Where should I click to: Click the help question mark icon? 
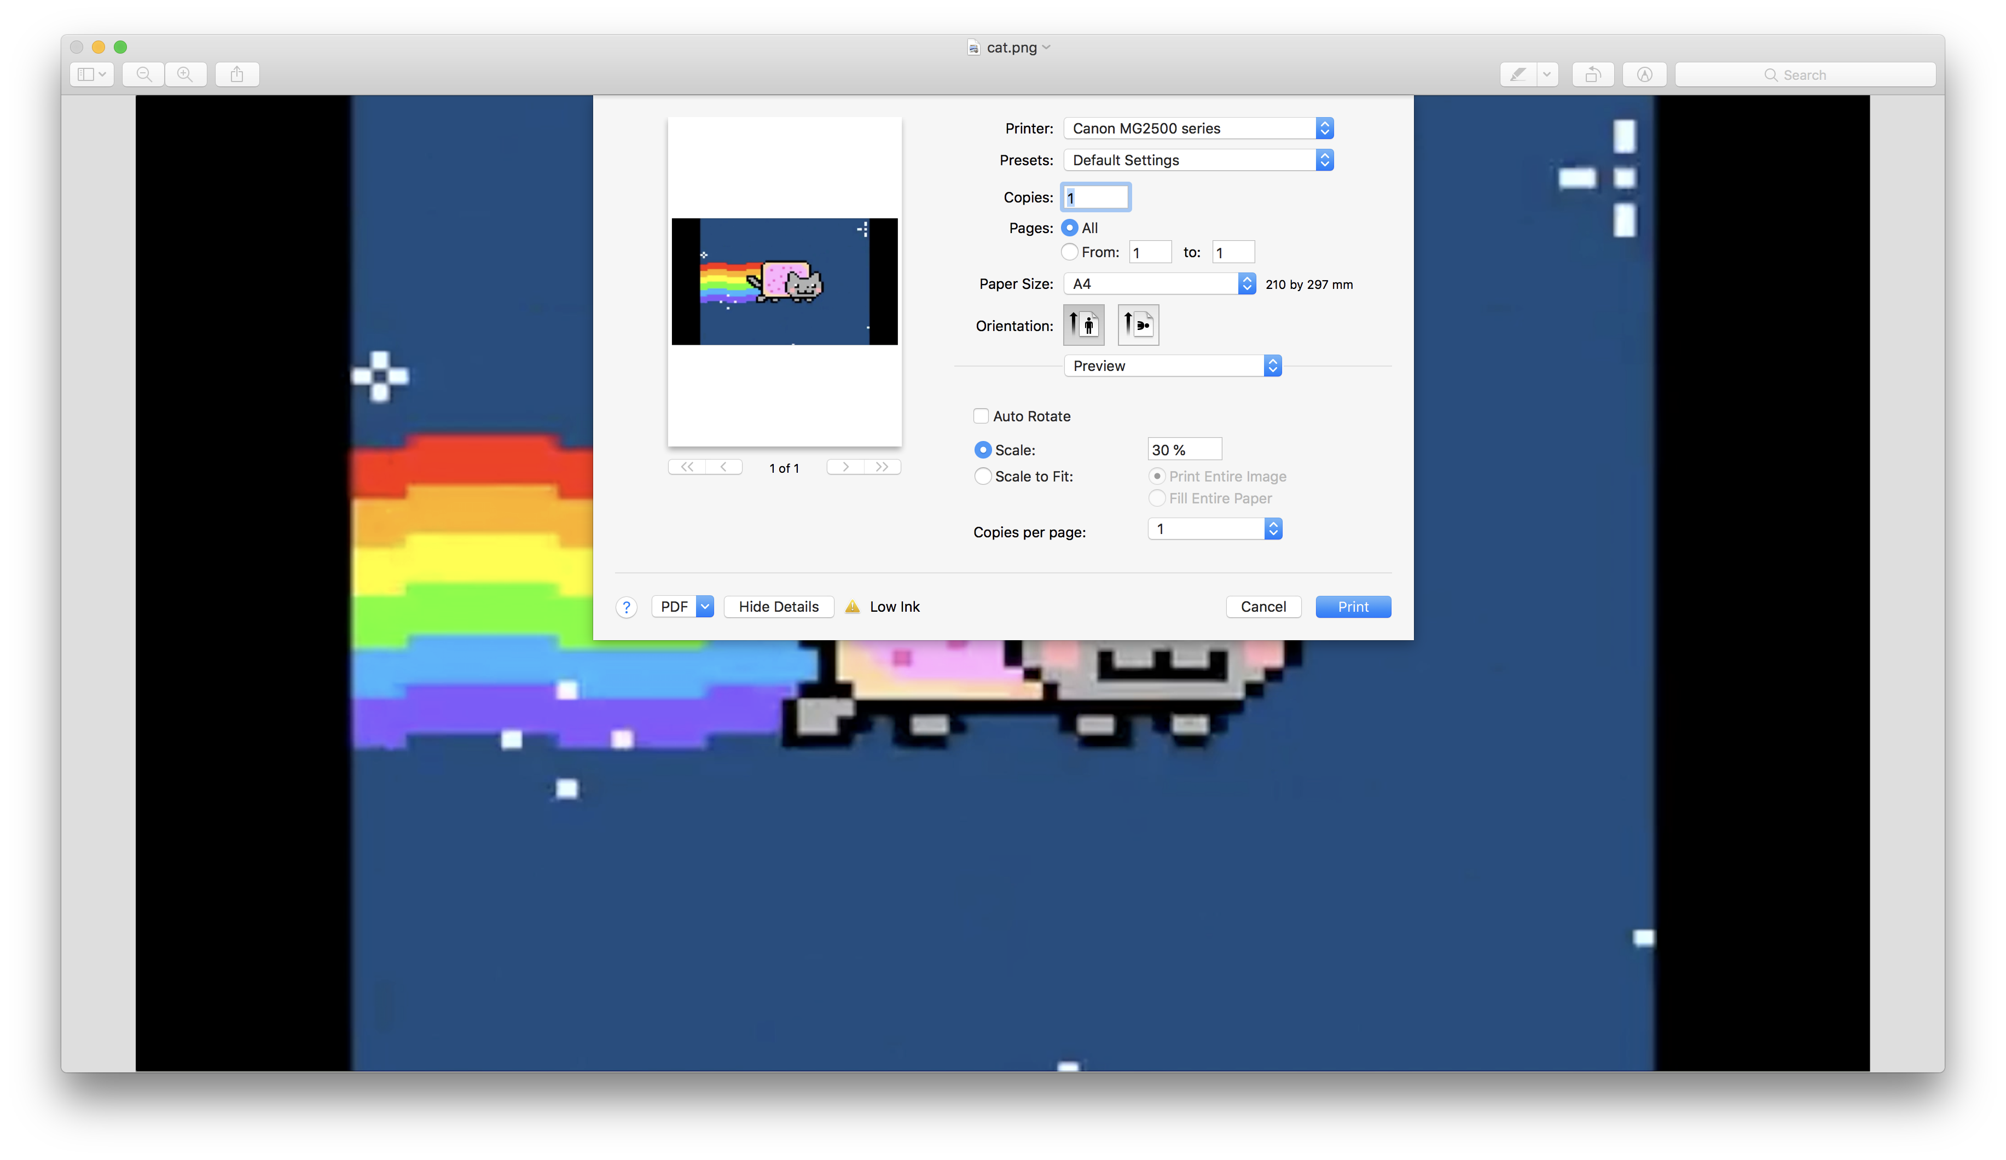(x=627, y=607)
